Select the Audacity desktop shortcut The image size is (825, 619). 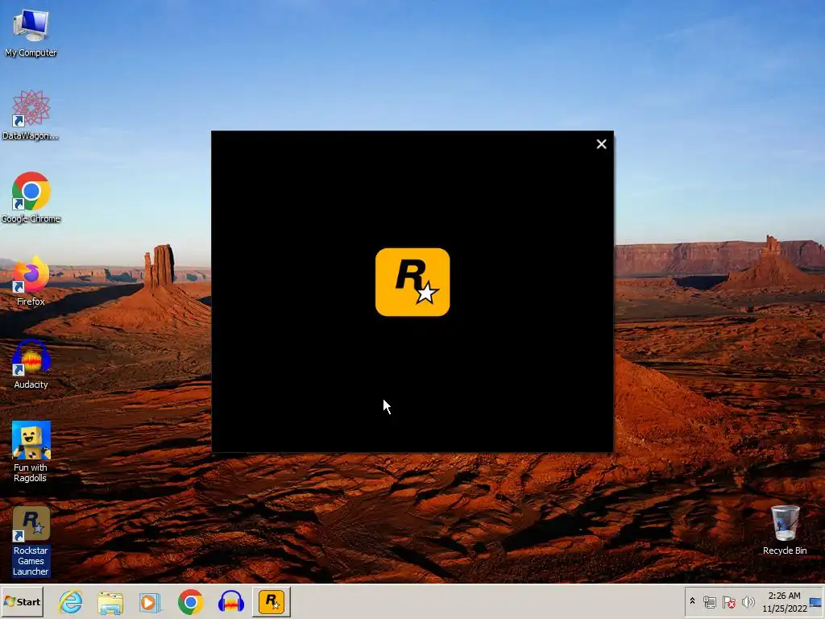(31, 364)
